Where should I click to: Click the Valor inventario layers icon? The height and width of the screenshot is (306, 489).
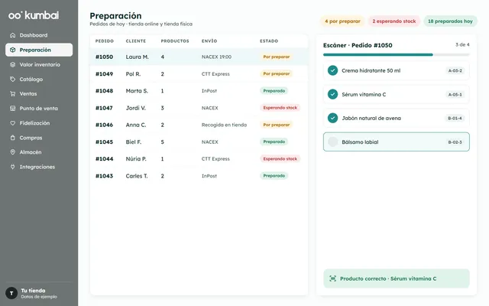point(12,64)
